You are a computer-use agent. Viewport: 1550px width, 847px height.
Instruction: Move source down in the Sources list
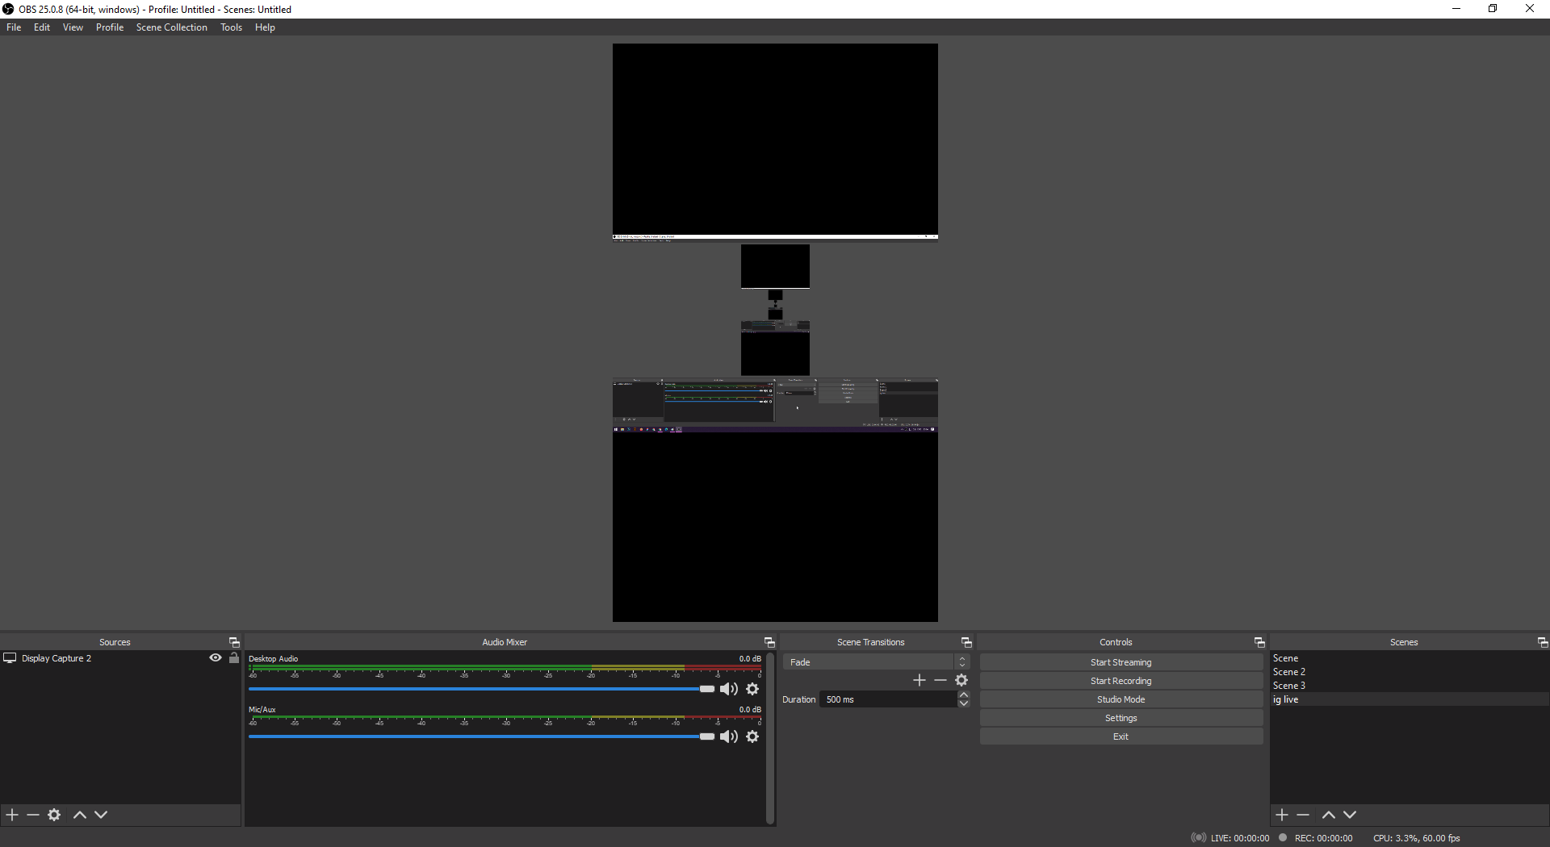coord(101,815)
